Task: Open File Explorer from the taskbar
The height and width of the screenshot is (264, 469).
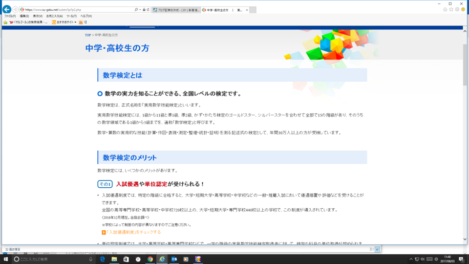Action: pos(114,259)
